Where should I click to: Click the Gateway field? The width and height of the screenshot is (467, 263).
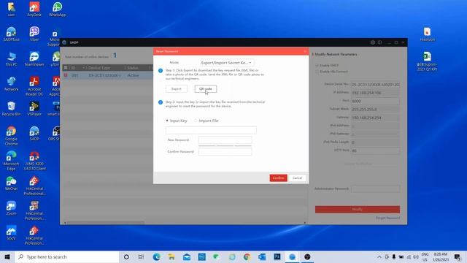[x=375, y=118]
